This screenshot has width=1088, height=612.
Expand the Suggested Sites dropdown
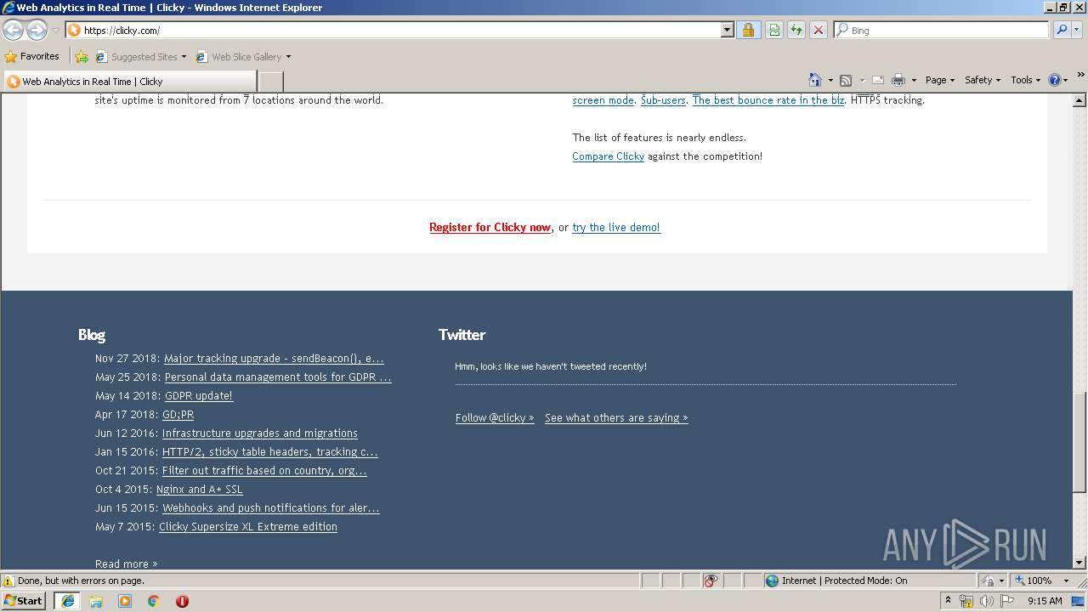click(184, 57)
